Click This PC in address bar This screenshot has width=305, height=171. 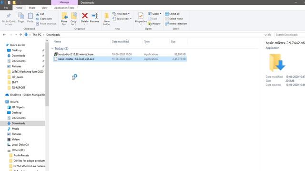(37, 35)
